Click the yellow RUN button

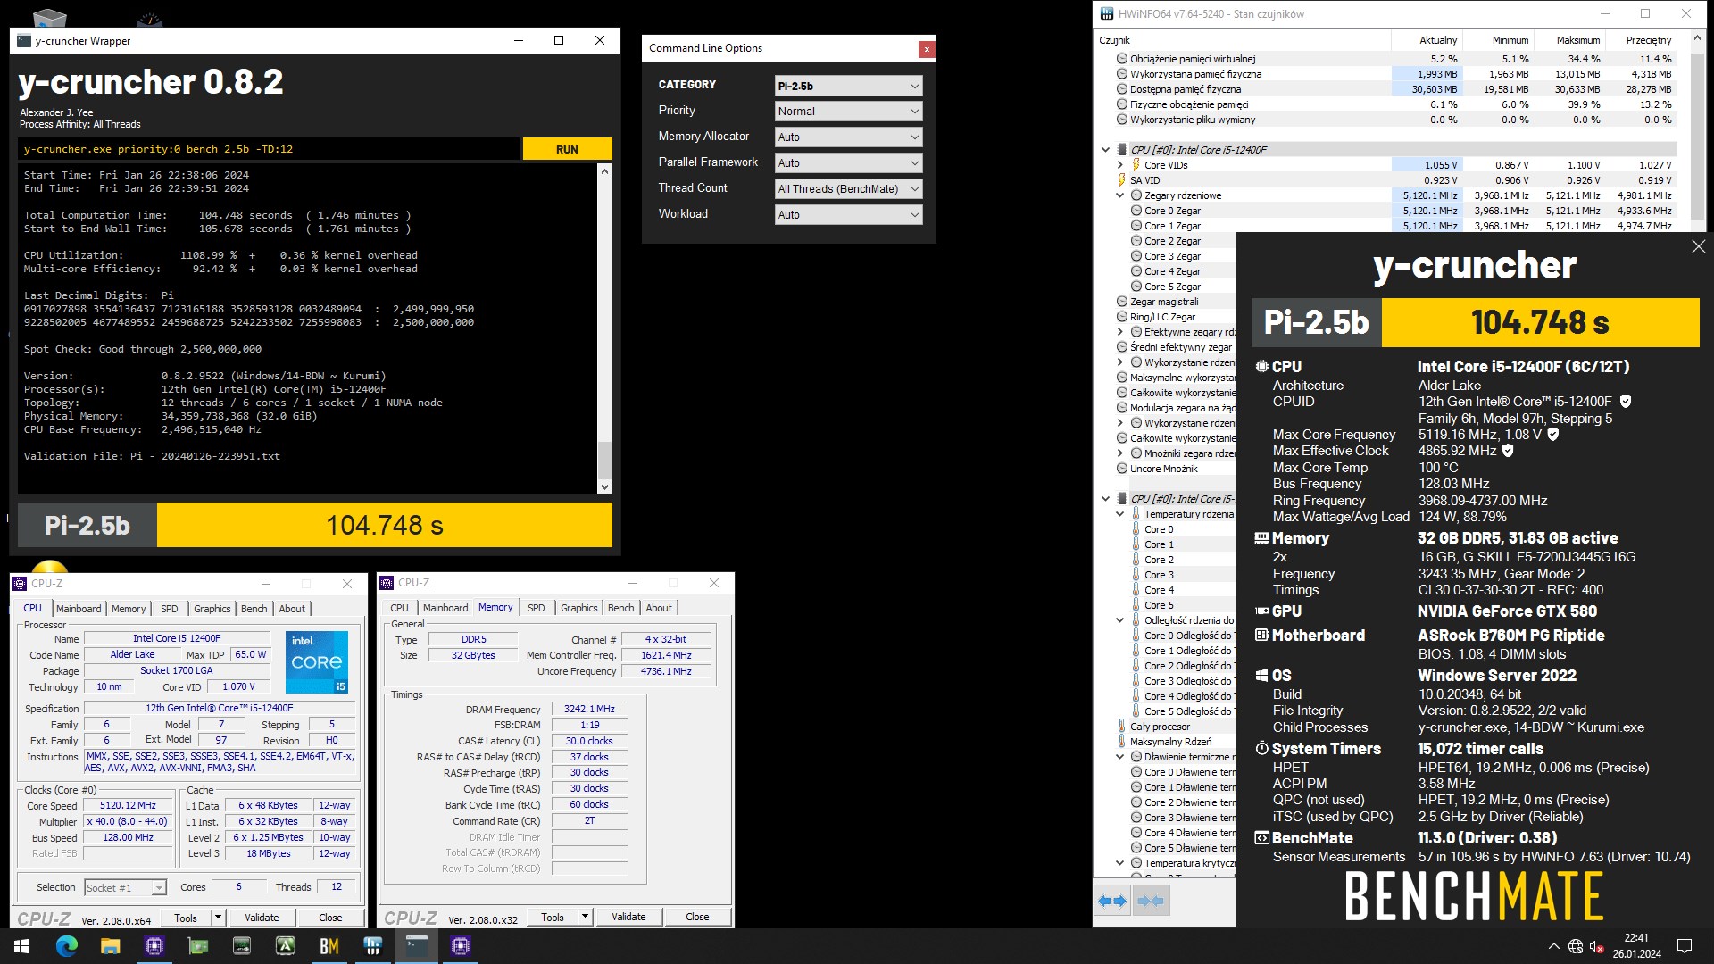567,149
